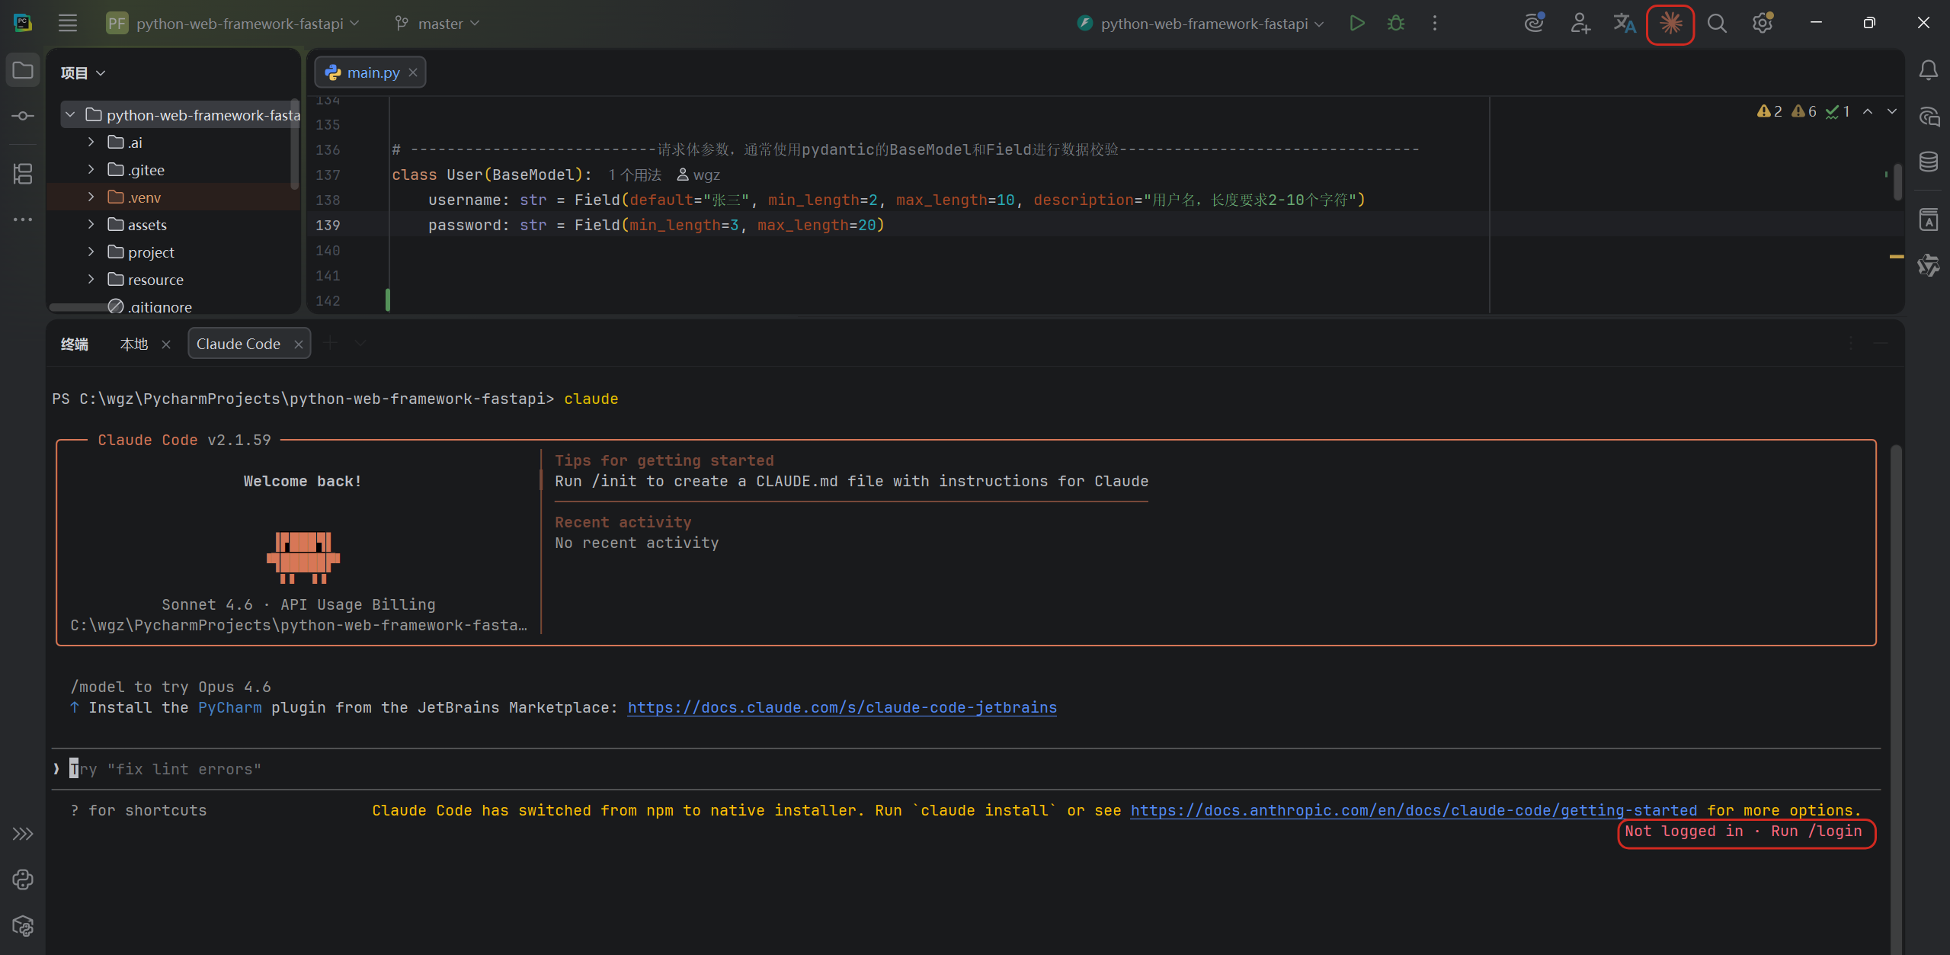
Task: Focus the Claude Code prompt input
Action: (966, 770)
